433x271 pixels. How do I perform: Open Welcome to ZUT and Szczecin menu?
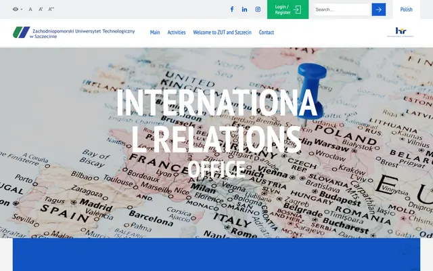[x=223, y=33]
